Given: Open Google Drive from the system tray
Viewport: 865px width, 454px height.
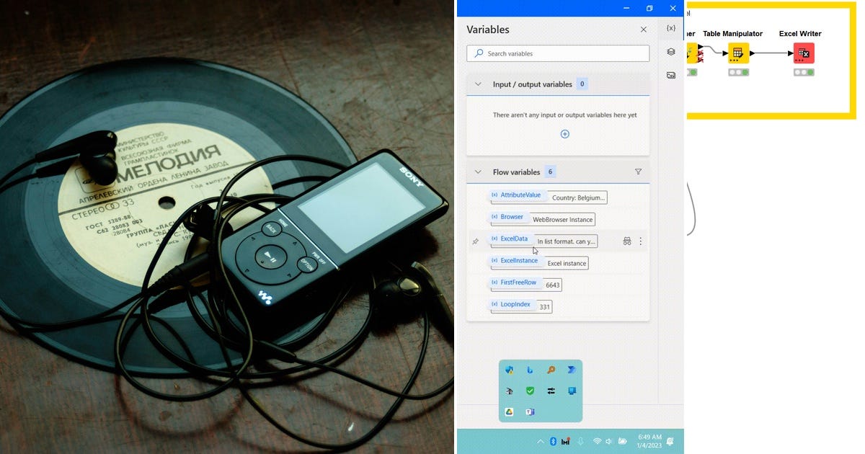Looking at the screenshot, I should [508, 411].
